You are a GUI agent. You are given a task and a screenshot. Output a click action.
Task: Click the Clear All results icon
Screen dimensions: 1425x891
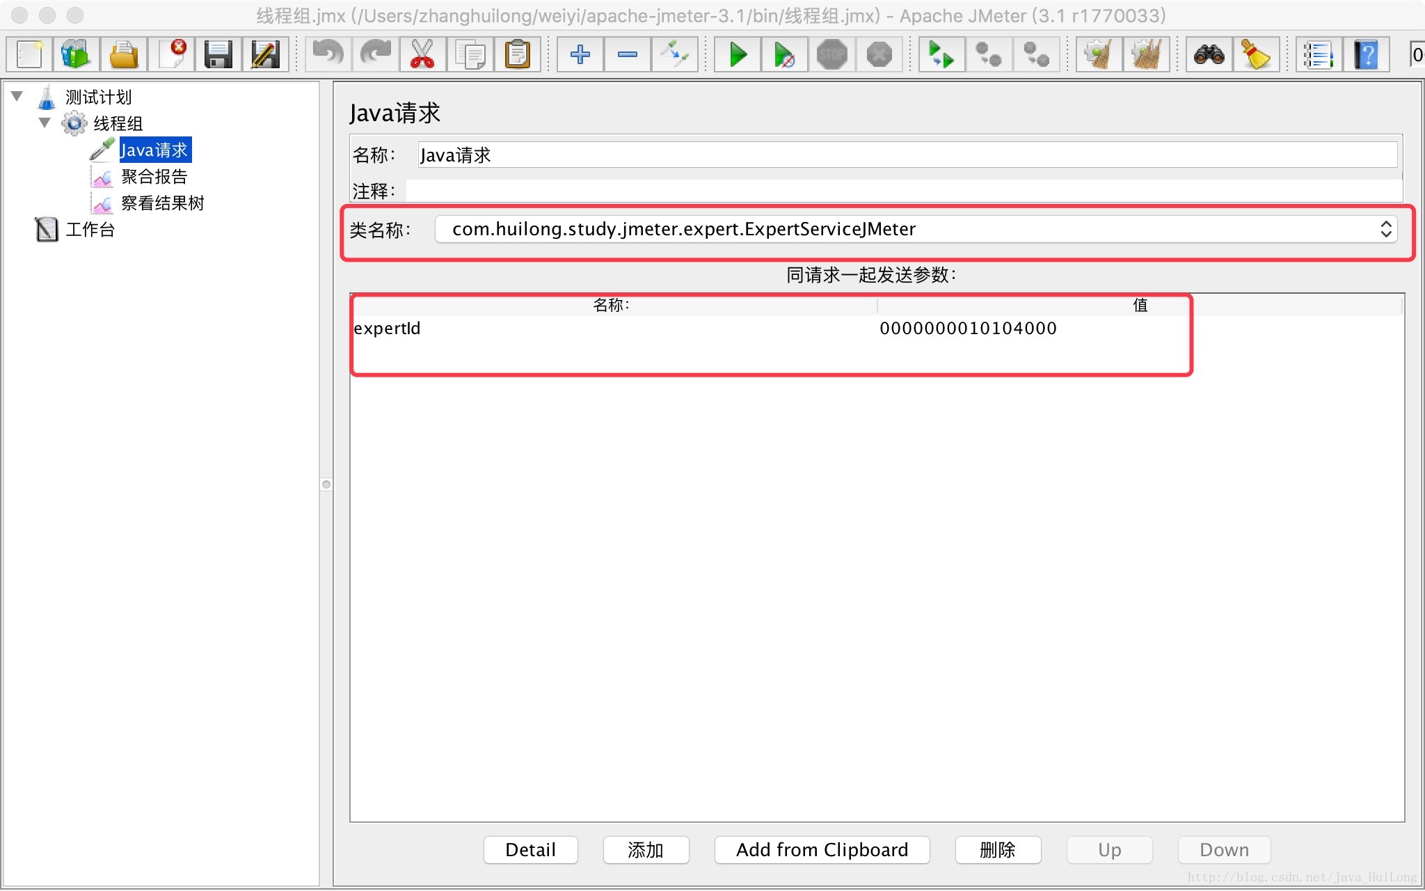point(1146,54)
